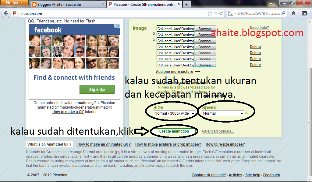Open the tab list dropdown arrow
The image size is (312, 182).
point(271,4)
